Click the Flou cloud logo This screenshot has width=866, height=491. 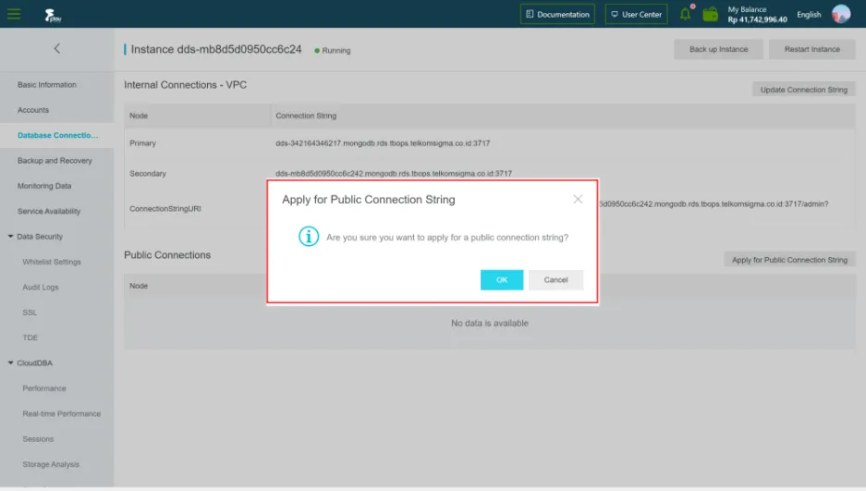tap(52, 15)
